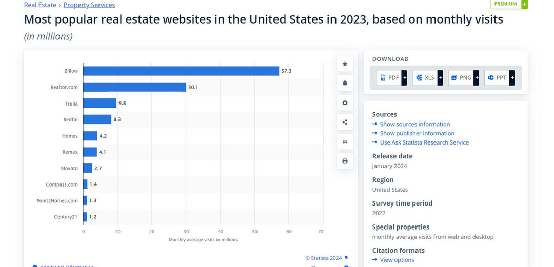Download the chart as PPT
Image resolution: width=554 pixels, height=267 pixels.
click(x=499, y=78)
